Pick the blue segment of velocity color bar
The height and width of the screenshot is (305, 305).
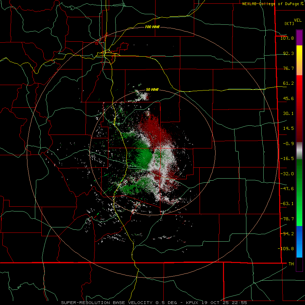(x=299, y=242)
